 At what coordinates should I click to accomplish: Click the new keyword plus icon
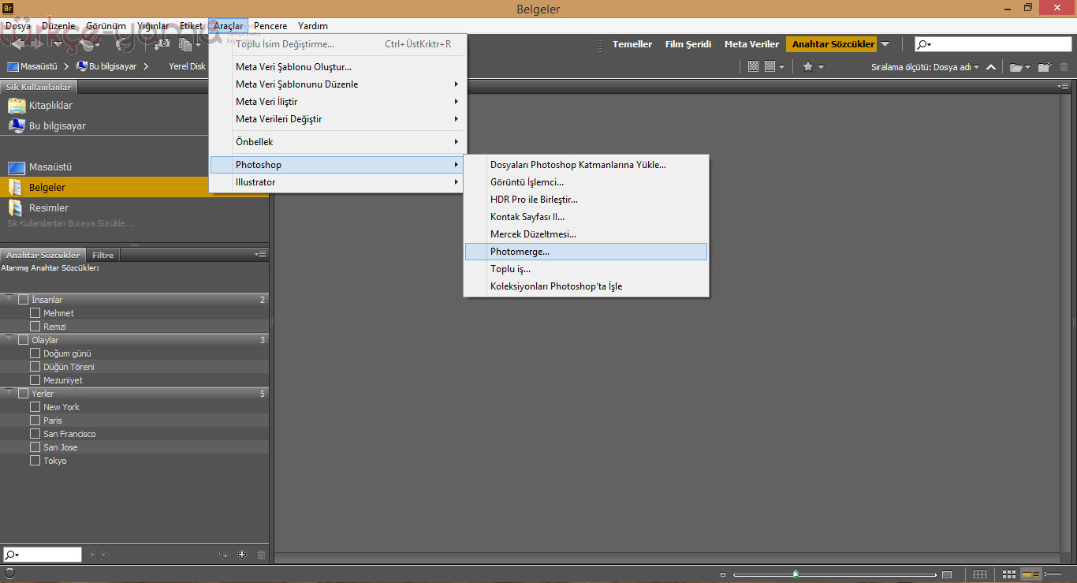[x=242, y=555]
